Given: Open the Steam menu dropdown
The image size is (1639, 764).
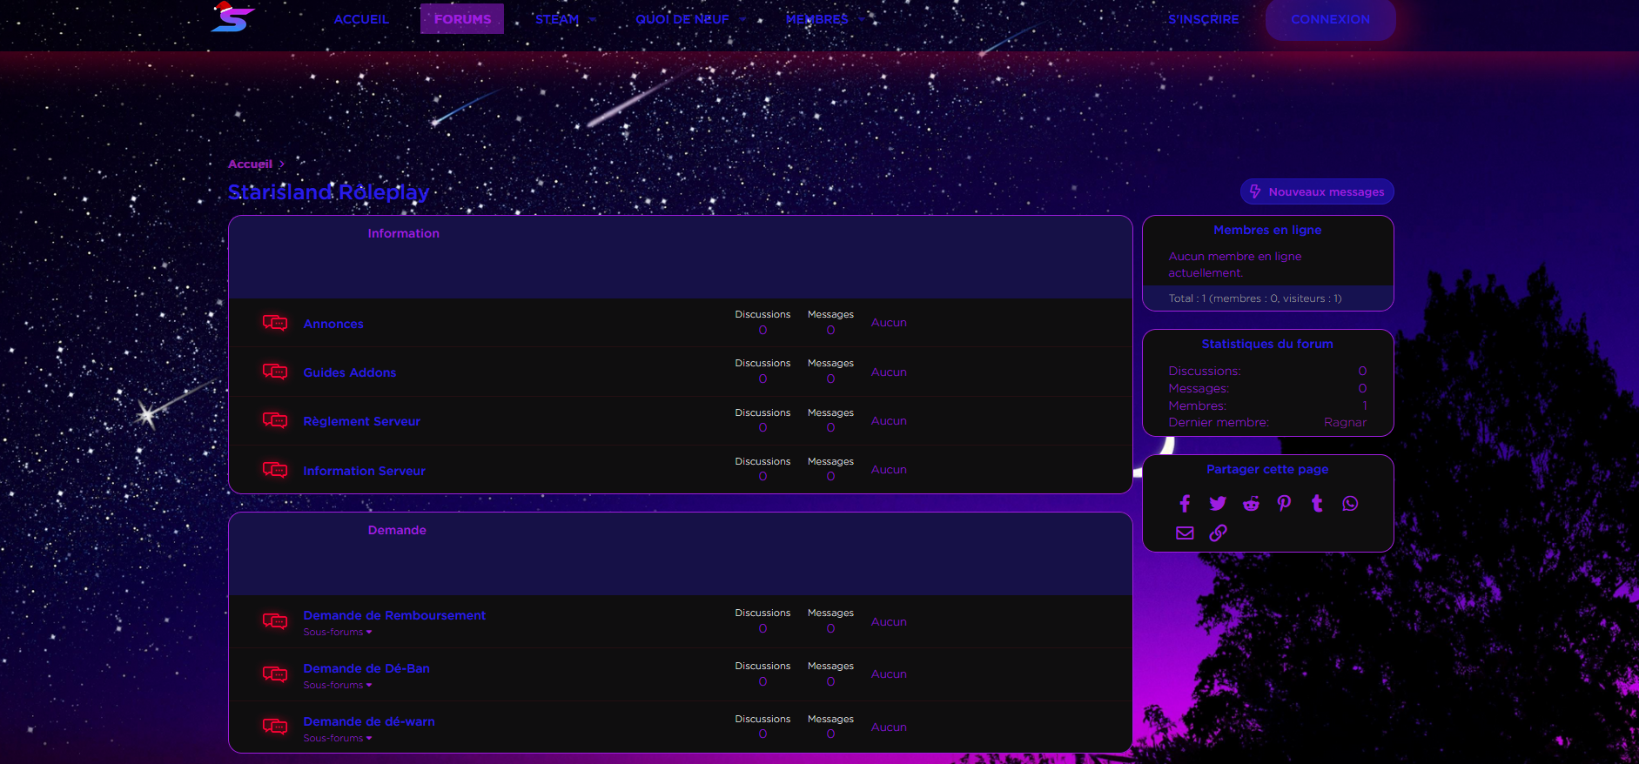Looking at the screenshot, I should point(565,19).
